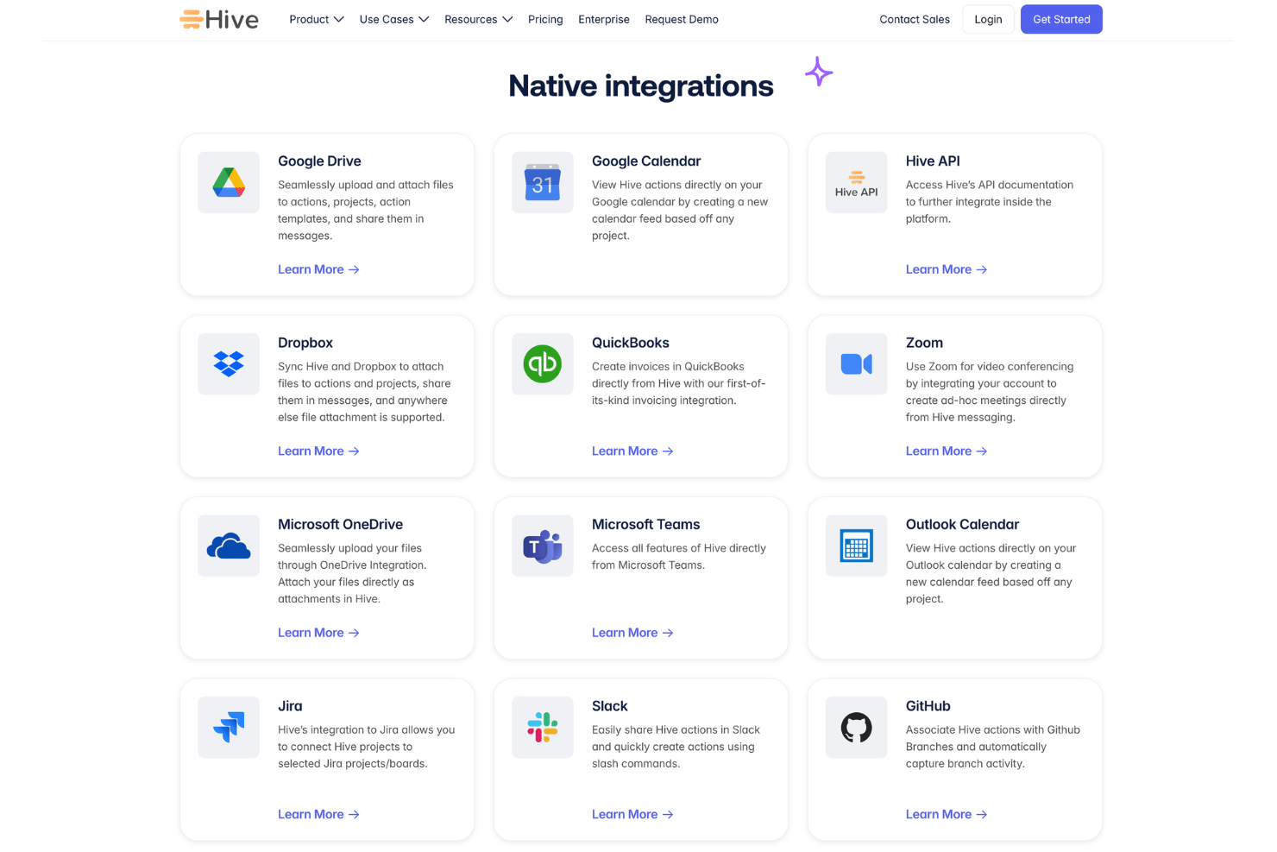Click the Google Drive card title
1277x852 pixels.
tap(319, 161)
